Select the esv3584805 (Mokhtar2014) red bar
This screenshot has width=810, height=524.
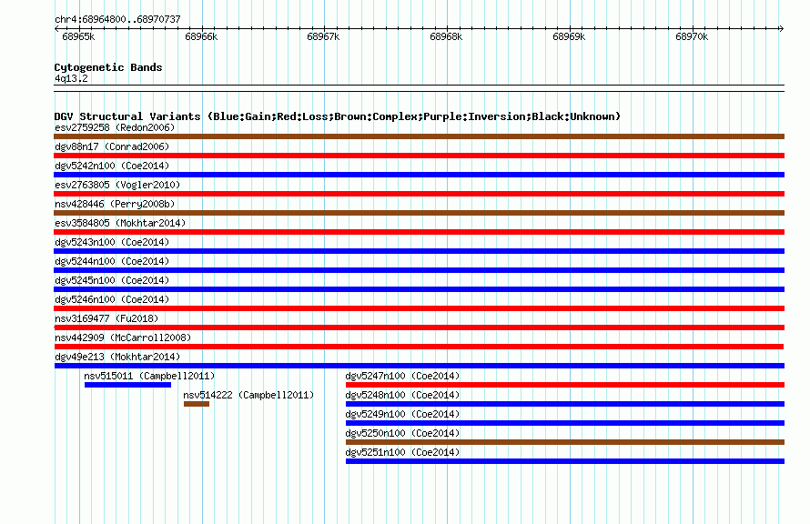pos(419,232)
